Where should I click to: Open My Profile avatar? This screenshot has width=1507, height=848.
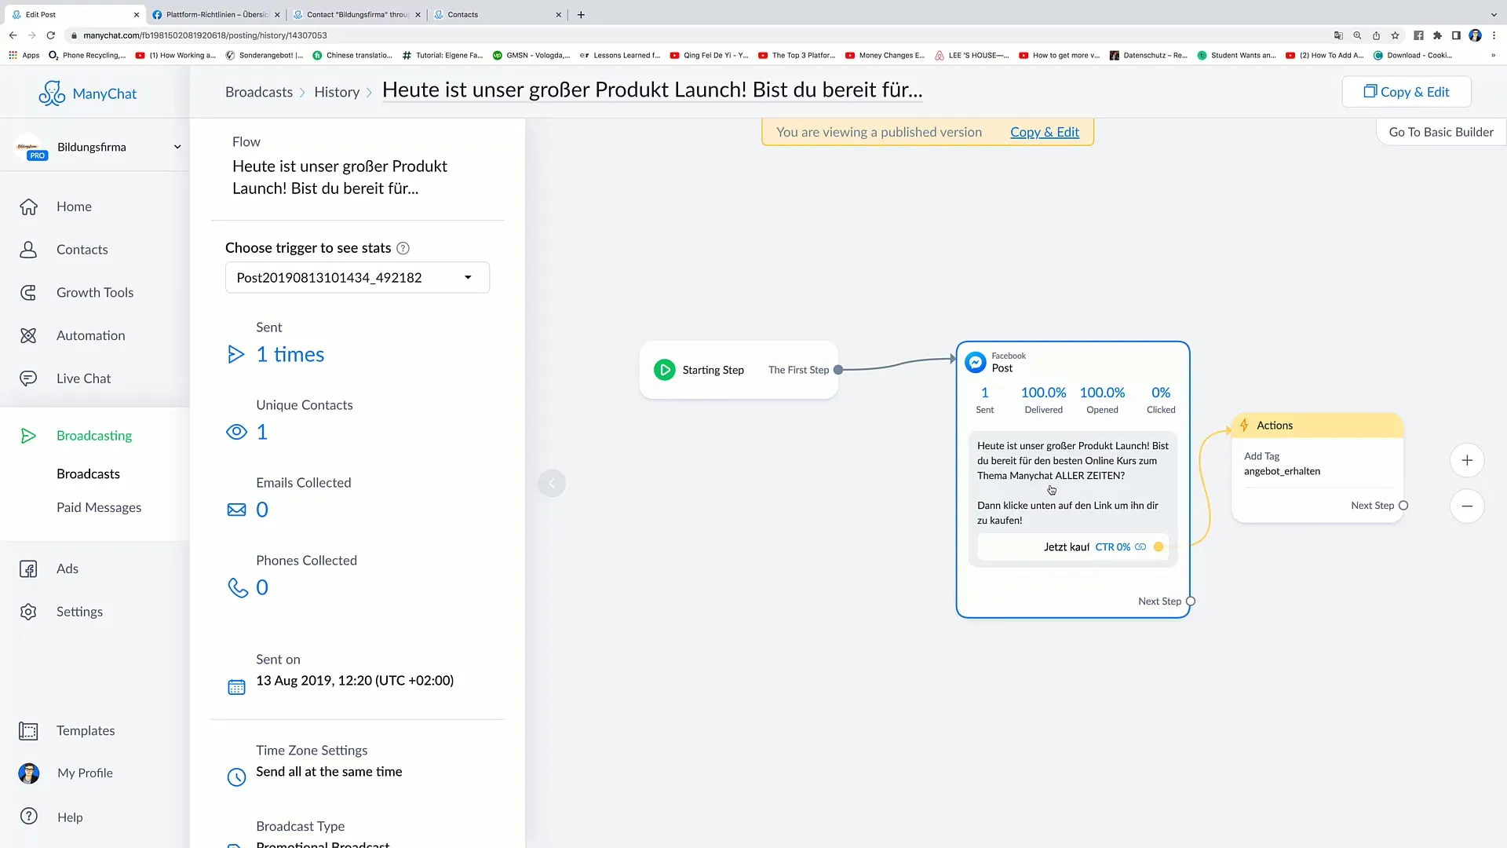coord(29,773)
